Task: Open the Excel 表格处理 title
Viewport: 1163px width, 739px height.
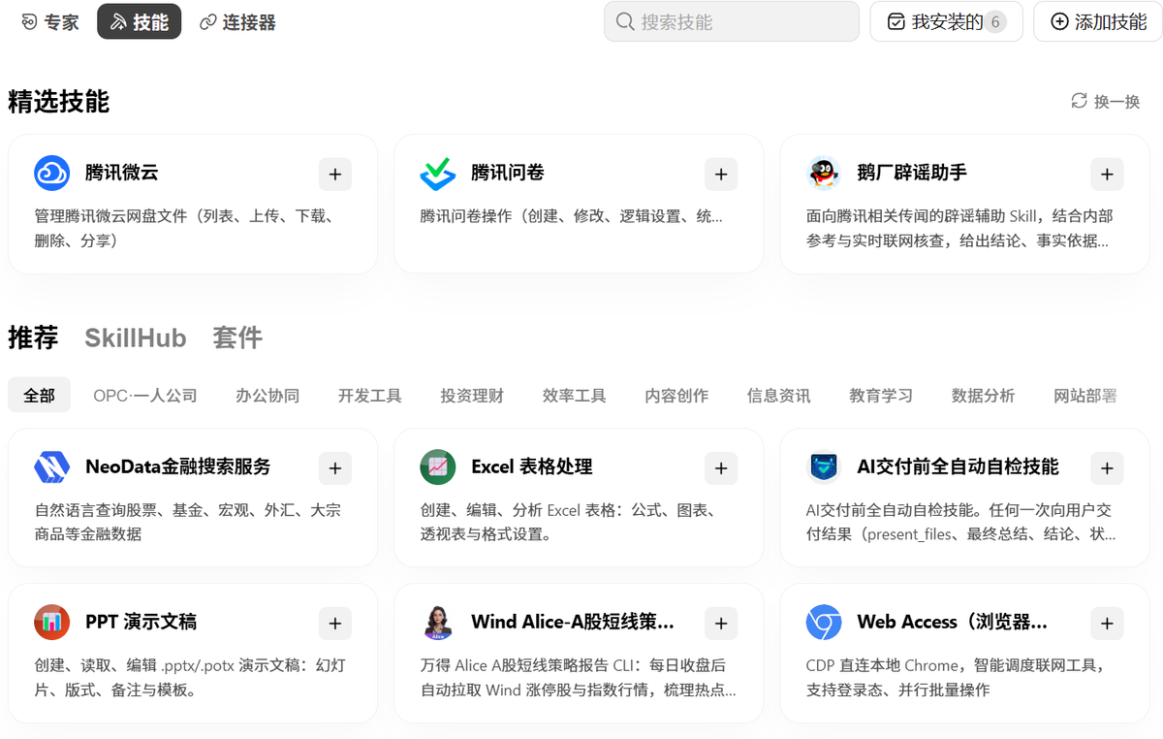Action: pos(532,467)
